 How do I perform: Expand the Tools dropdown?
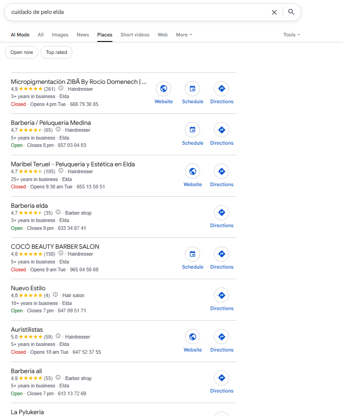[291, 35]
